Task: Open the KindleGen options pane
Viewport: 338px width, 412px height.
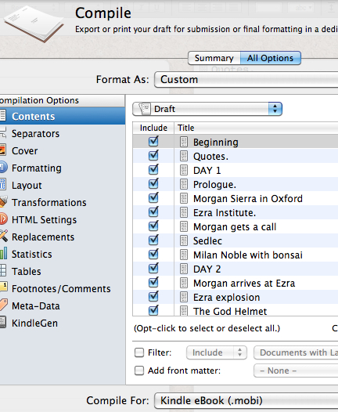Action: (63, 323)
